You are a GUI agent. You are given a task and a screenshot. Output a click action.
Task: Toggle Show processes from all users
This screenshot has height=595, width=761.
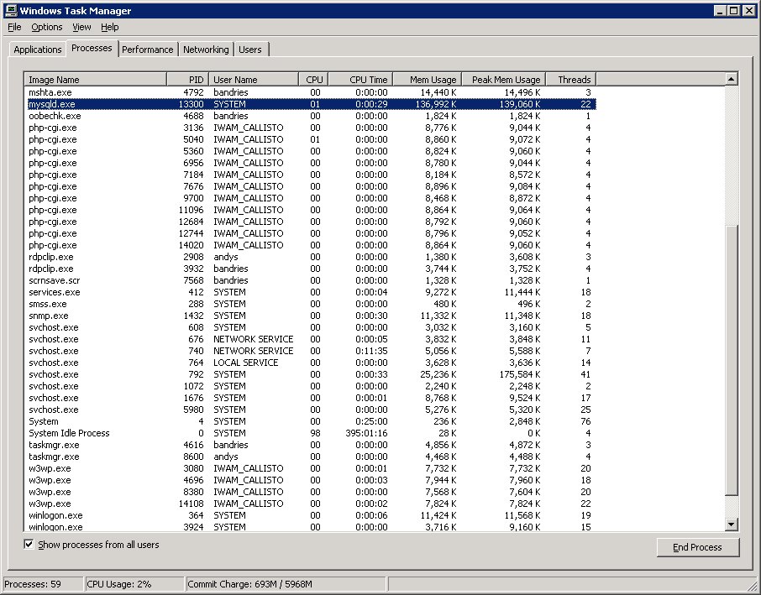[29, 545]
